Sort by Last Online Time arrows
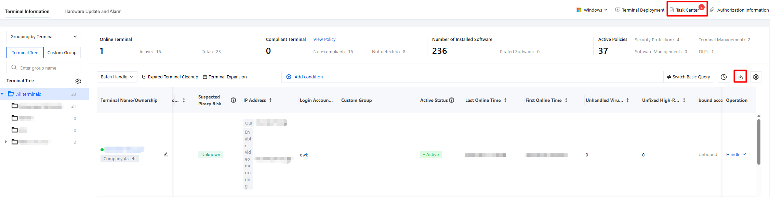 click(505, 100)
